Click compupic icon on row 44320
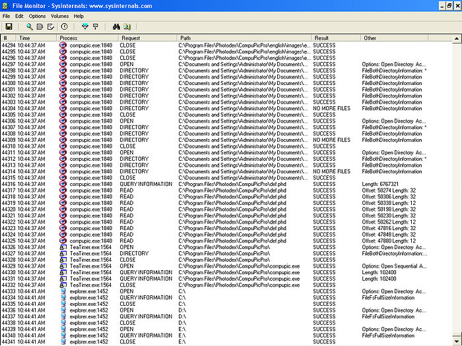Image resolution: width=462 pixels, height=346 pixels. coord(63,209)
